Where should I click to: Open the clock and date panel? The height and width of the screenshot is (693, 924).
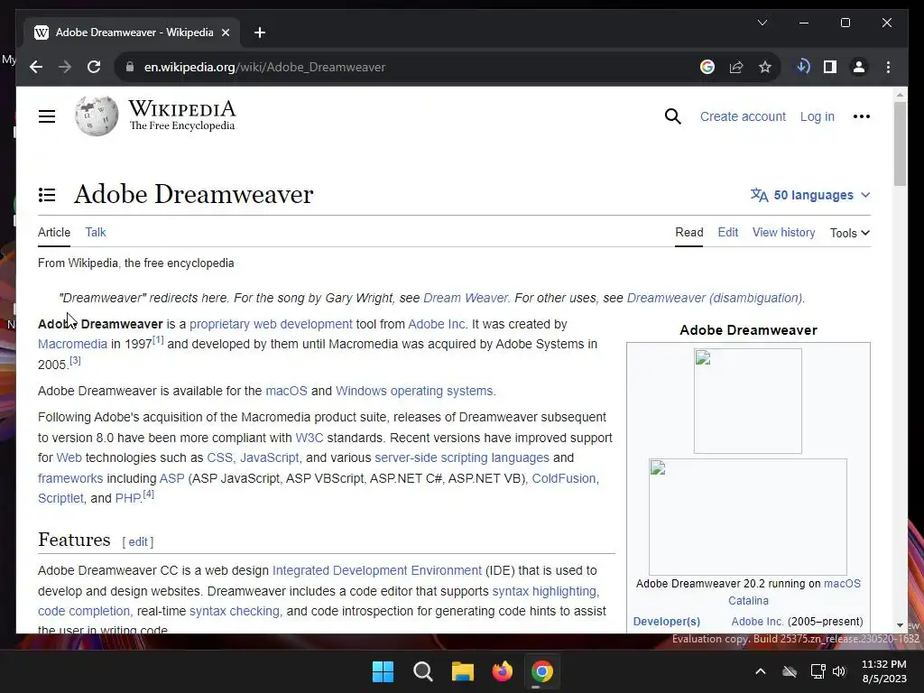(884, 671)
